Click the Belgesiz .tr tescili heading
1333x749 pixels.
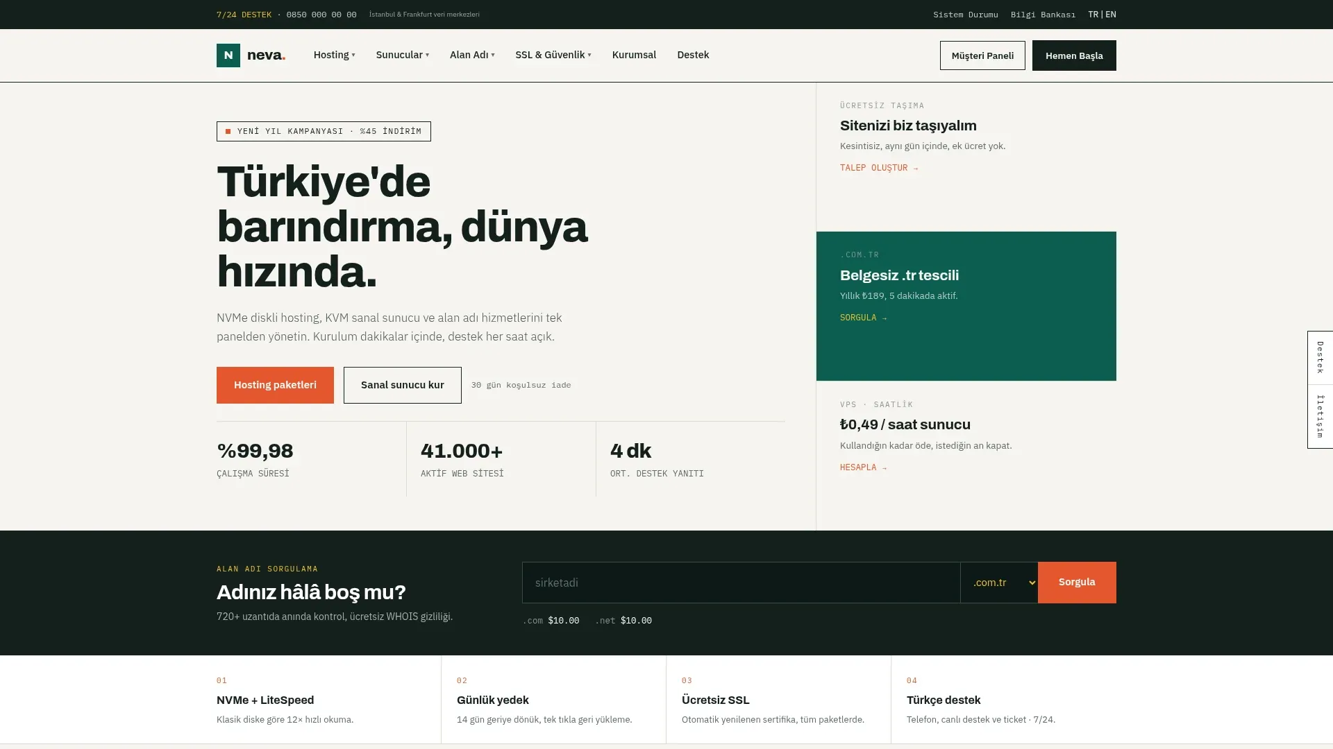(x=899, y=275)
